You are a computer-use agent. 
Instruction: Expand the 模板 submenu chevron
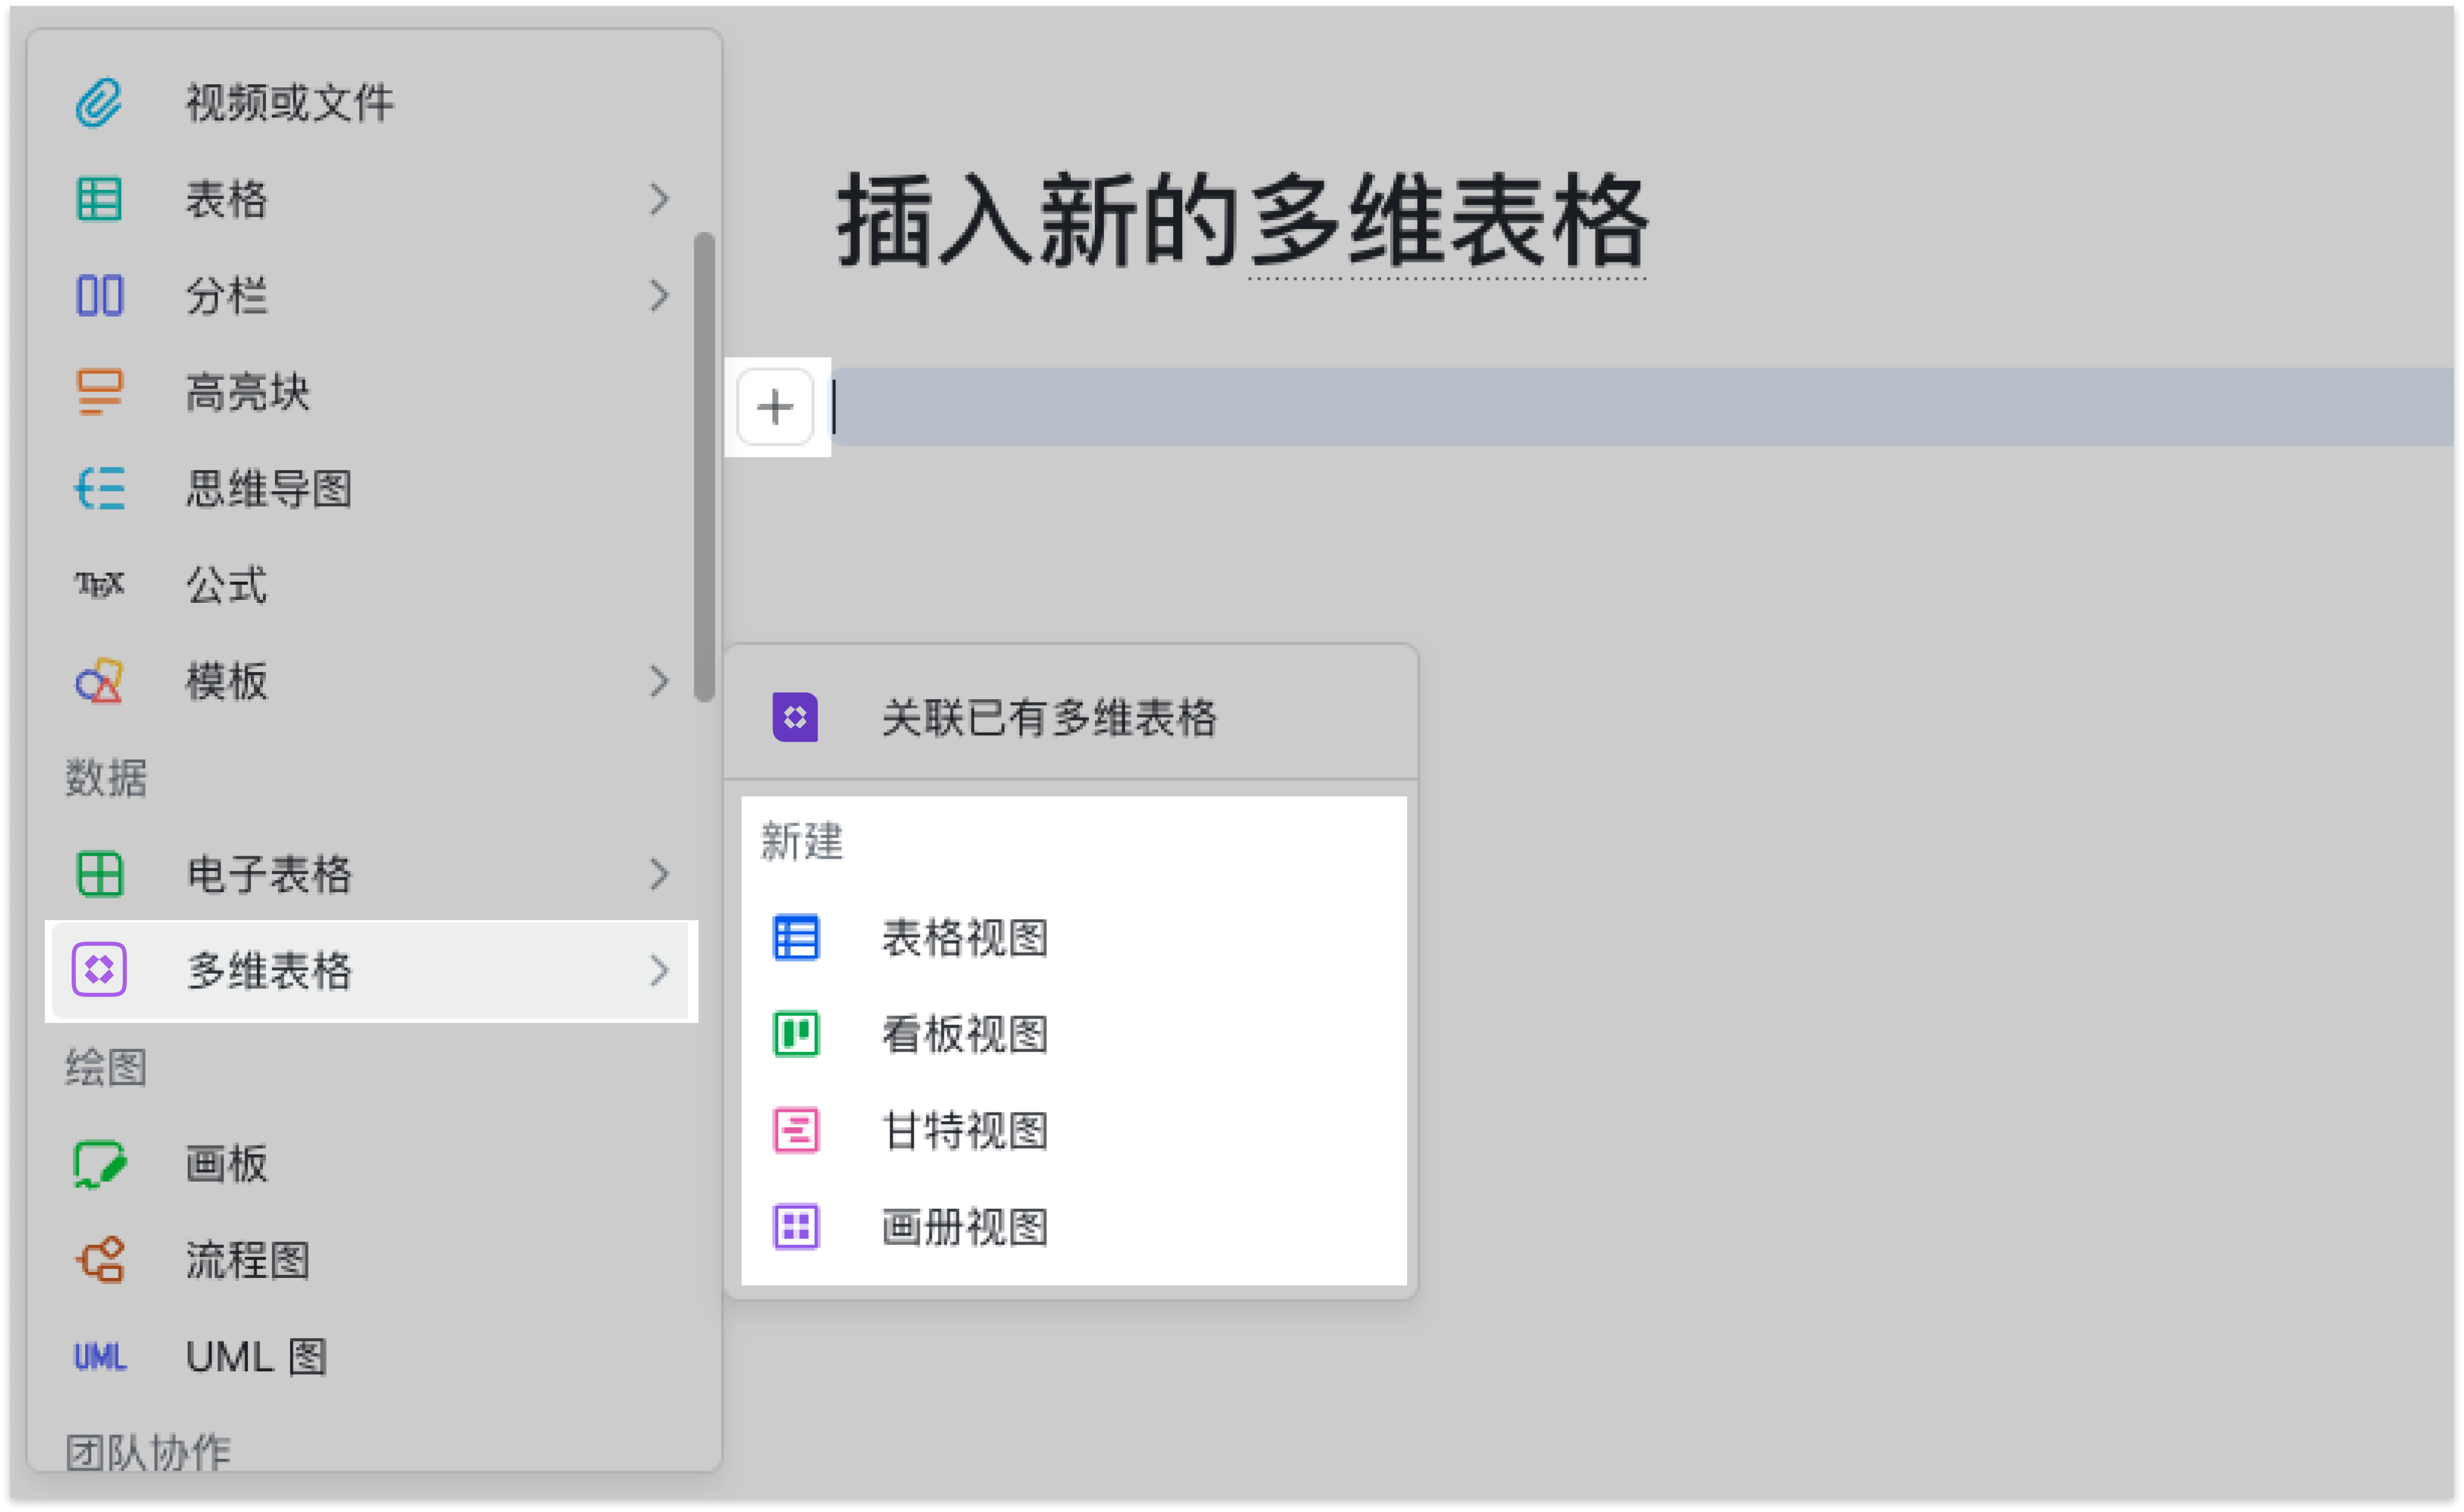pos(659,682)
